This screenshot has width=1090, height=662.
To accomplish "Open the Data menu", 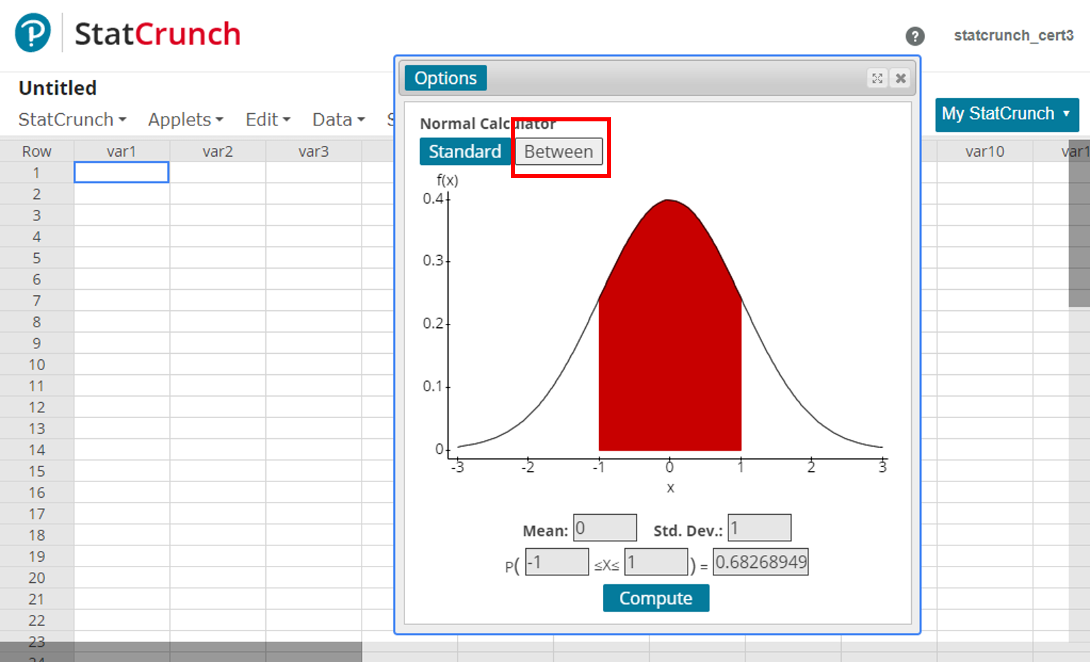I will (x=338, y=120).
